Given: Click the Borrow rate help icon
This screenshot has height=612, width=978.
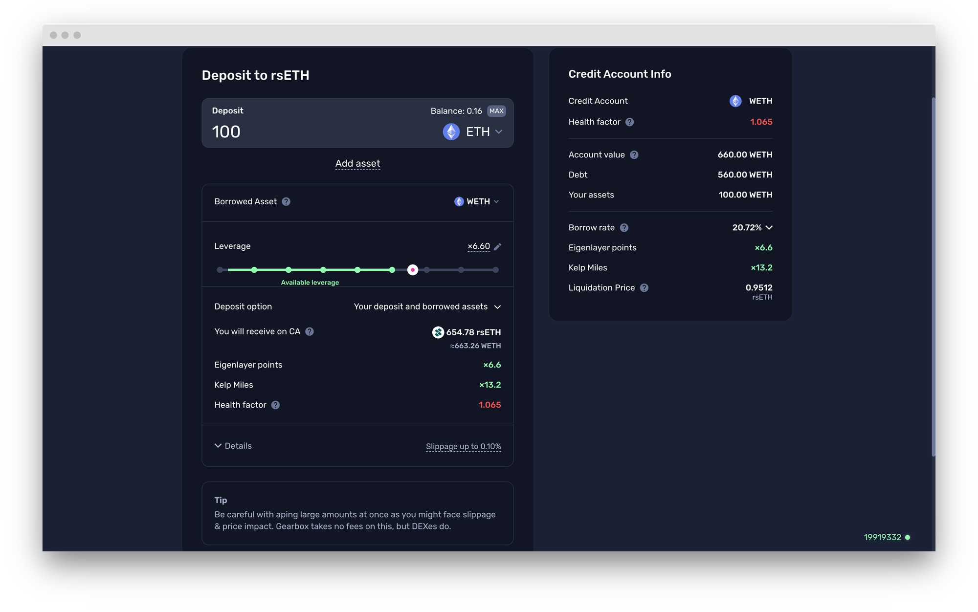Looking at the screenshot, I should [x=624, y=227].
